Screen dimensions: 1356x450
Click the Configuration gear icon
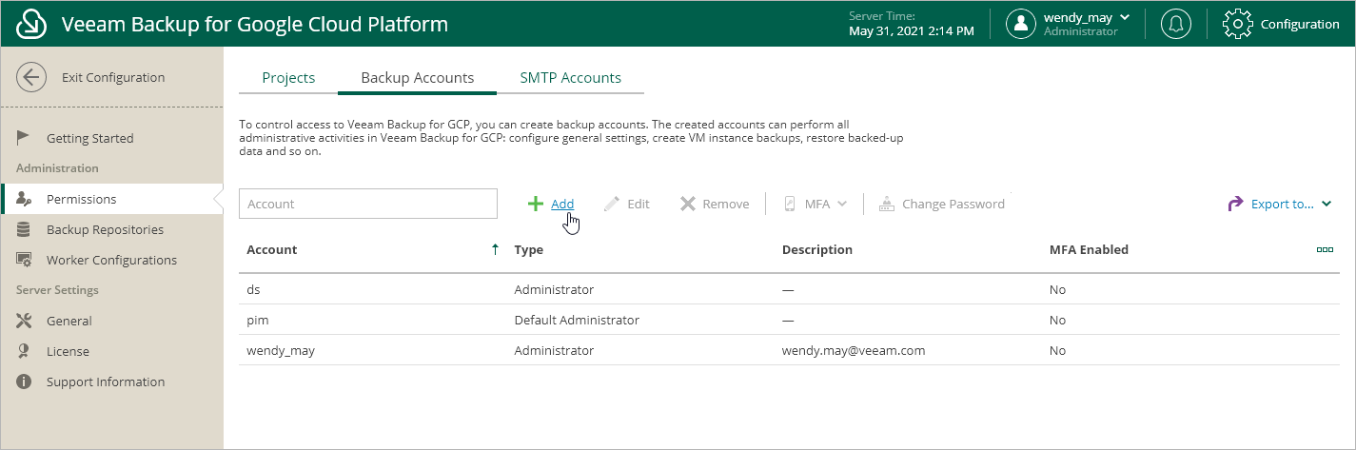point(1237,24)
